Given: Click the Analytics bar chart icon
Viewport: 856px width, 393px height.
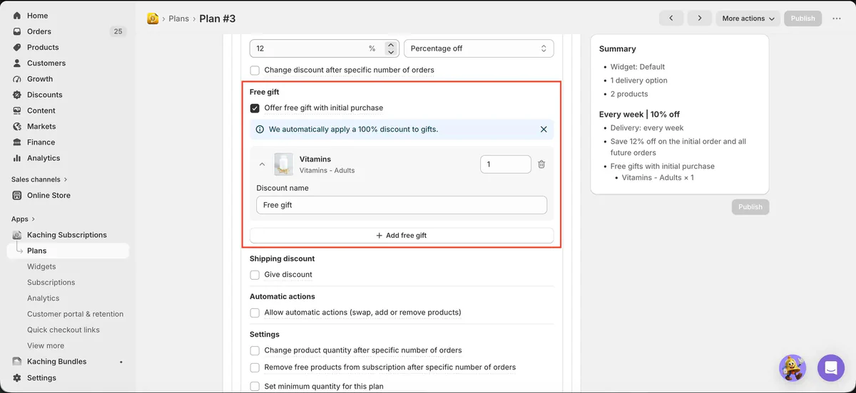Looking at the screenshot, I should [17, 158].
